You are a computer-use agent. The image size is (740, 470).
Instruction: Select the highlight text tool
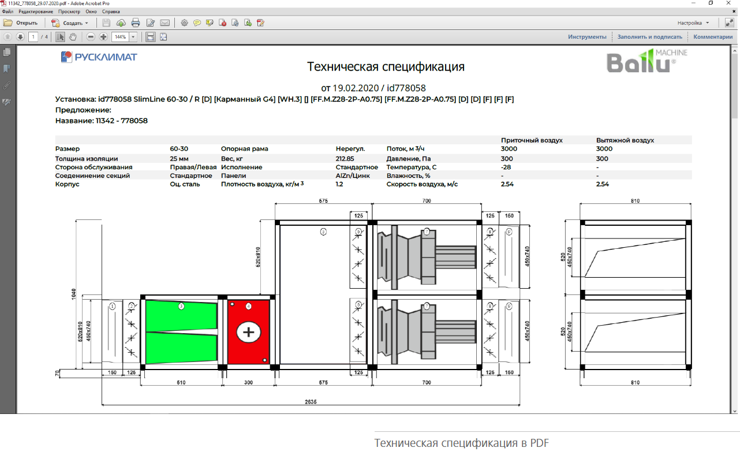(x=210, y=23)
